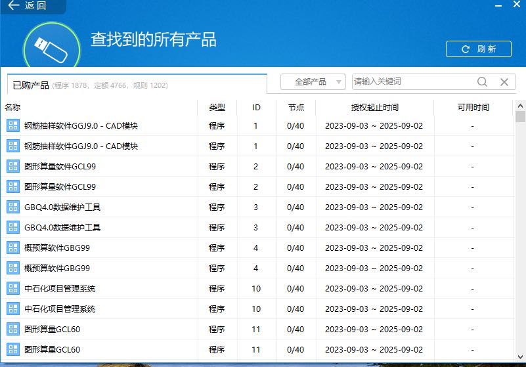
Task: Sort by the ID column header
Action: tap(256, 108)
